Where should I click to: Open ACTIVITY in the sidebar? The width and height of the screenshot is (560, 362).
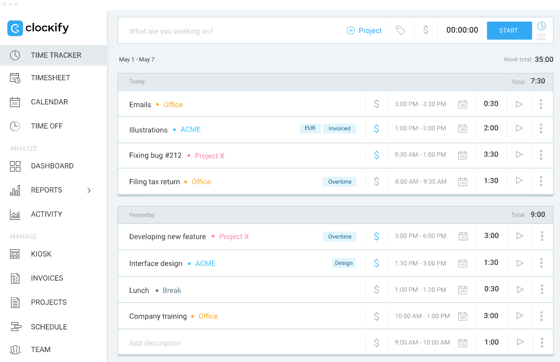pos(53,215)
